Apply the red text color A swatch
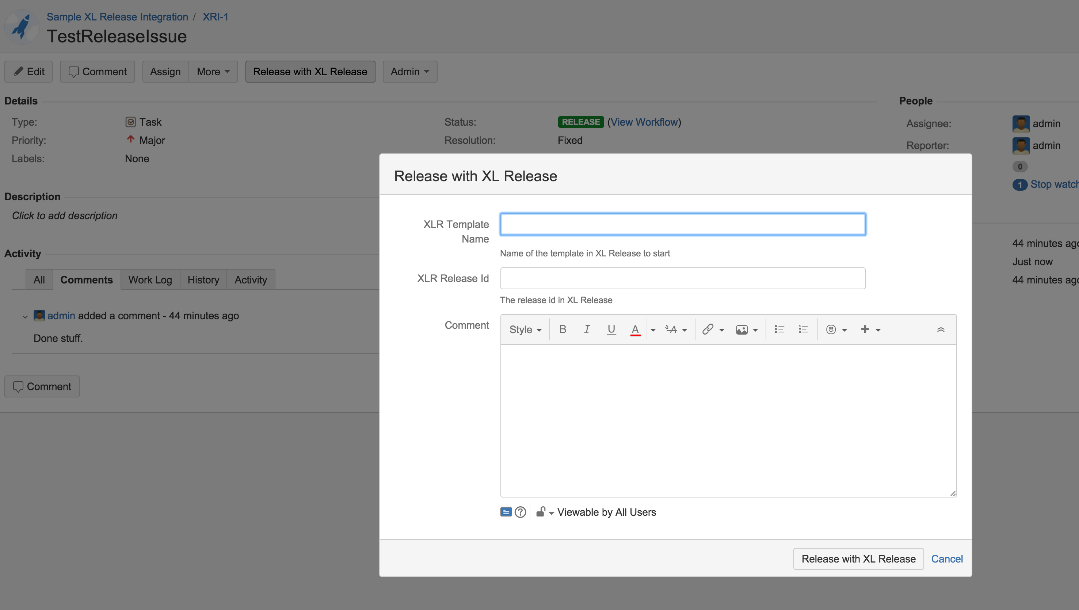 coord(635,330)
